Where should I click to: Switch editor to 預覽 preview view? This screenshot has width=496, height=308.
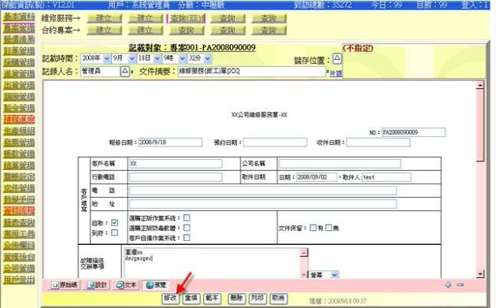pyautogui.click(x=156, y=285)
